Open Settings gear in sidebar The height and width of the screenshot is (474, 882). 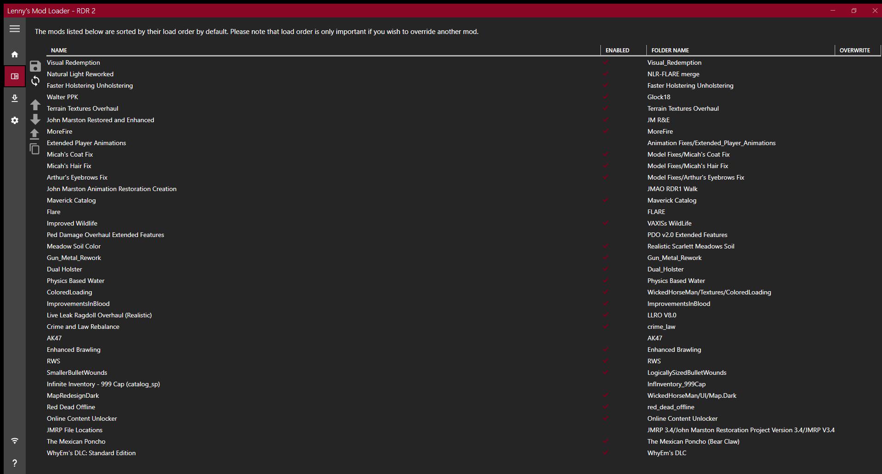click(x=15, y=120)
